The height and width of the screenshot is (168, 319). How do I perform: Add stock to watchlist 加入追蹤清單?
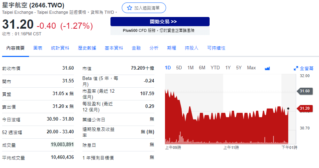144,8
